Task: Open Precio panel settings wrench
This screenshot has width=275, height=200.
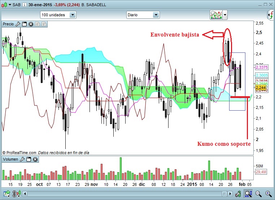Action: (18, 24)
